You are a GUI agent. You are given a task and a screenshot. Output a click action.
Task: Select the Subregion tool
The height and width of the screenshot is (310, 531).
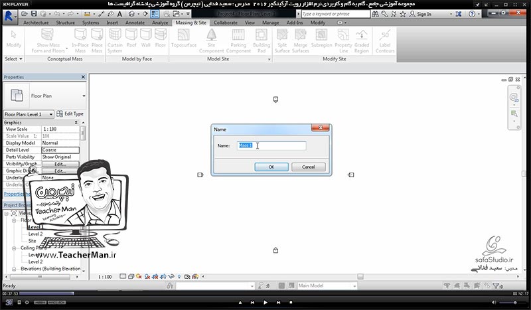321,38
